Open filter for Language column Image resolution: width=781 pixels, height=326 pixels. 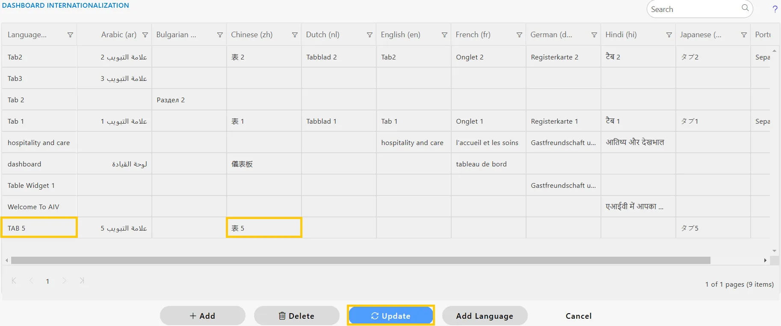(70, 35)
